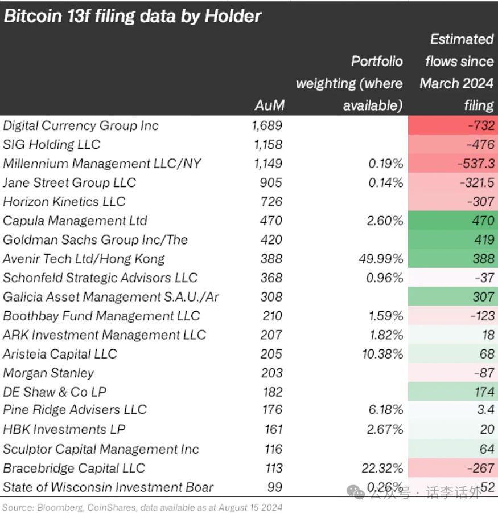Click the green 470 flow cell for Capula
Screen dimensions: 498x513
(452, 221)
